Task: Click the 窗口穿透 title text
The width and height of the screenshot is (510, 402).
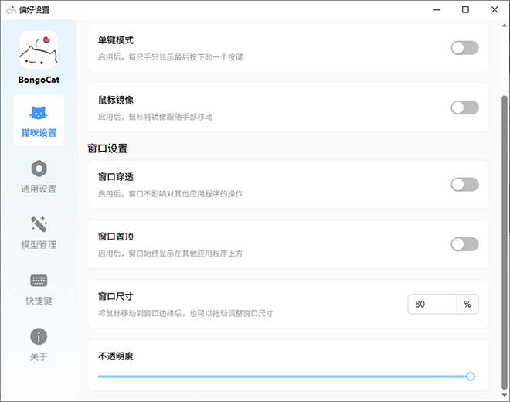Action: point(116,177)
